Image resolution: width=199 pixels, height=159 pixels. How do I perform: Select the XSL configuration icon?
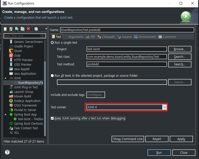click(11, 133)
